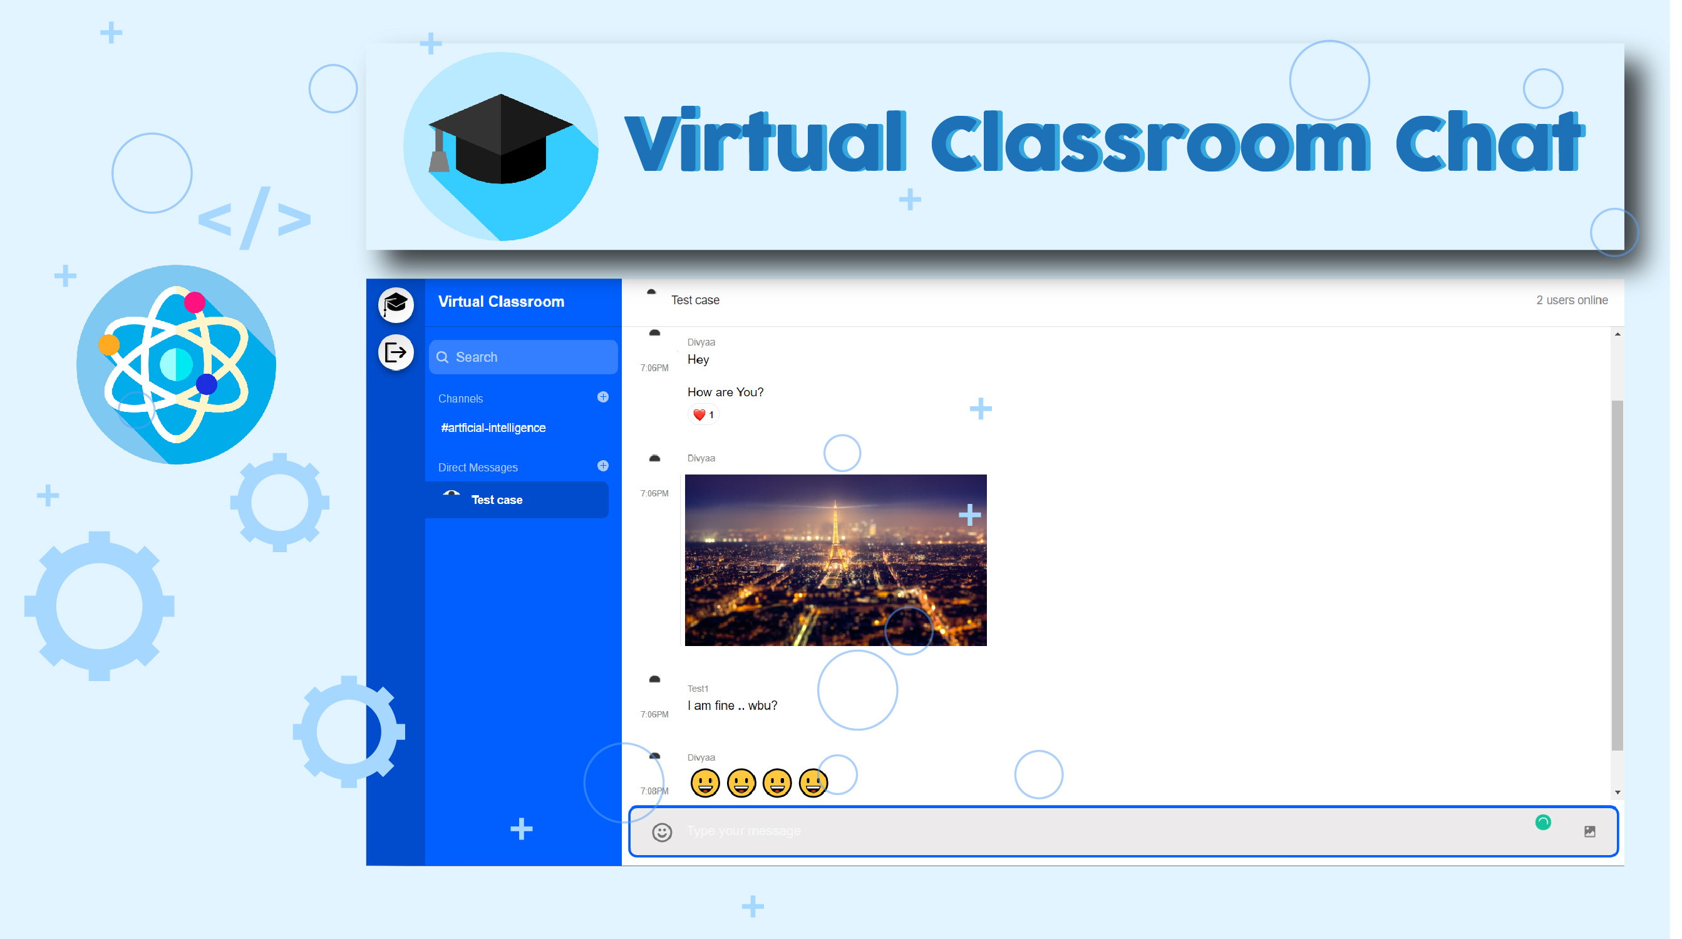Open the emoji picker in the message bar
This screenshot has width=1682, height=939.
661,831
